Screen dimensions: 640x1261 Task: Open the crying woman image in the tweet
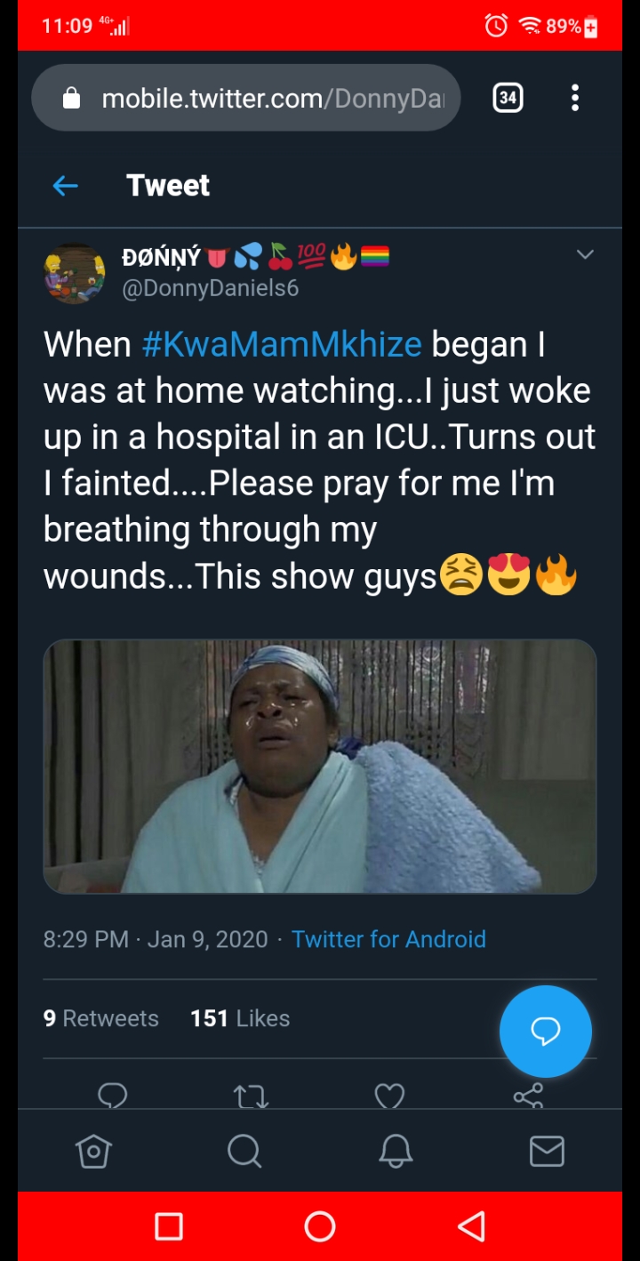pos(320,766)
